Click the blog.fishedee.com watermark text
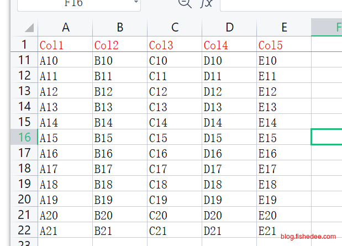Viewport: 342px width, 246px height. (x=308, y=237)
